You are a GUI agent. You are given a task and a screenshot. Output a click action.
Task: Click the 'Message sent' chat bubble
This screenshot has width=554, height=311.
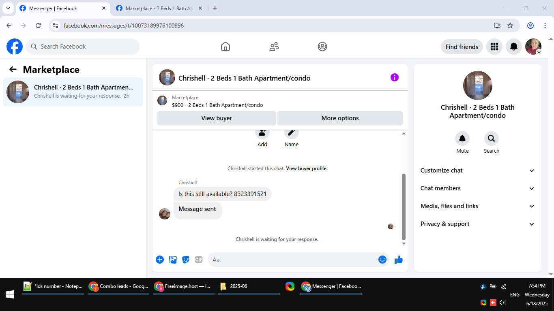click(x=198, y=211)
